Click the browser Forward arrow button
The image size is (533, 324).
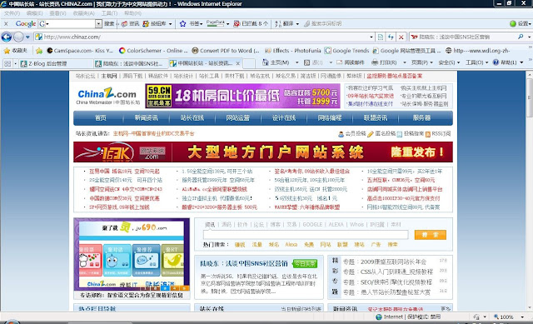pos(18,37)
